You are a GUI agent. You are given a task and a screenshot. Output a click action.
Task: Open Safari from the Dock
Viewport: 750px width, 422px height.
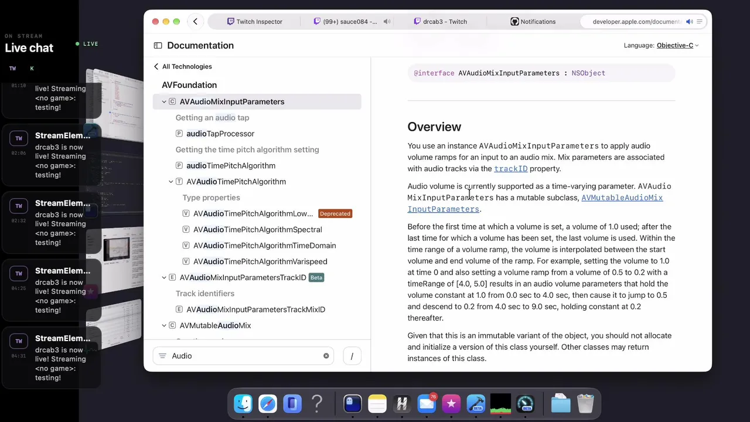268,403
